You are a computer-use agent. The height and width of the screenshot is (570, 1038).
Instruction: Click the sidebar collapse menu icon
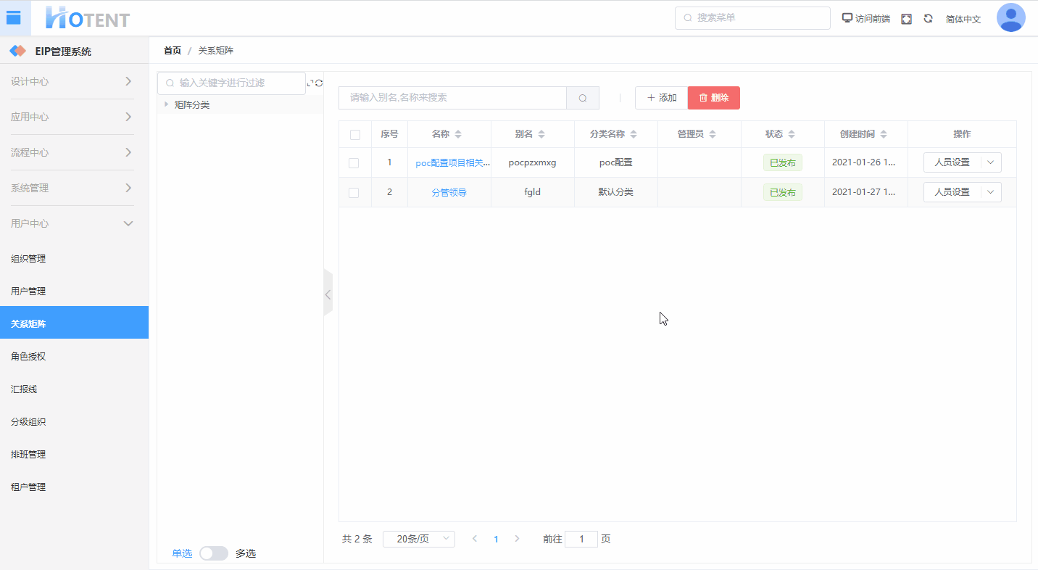pos(14,18)
